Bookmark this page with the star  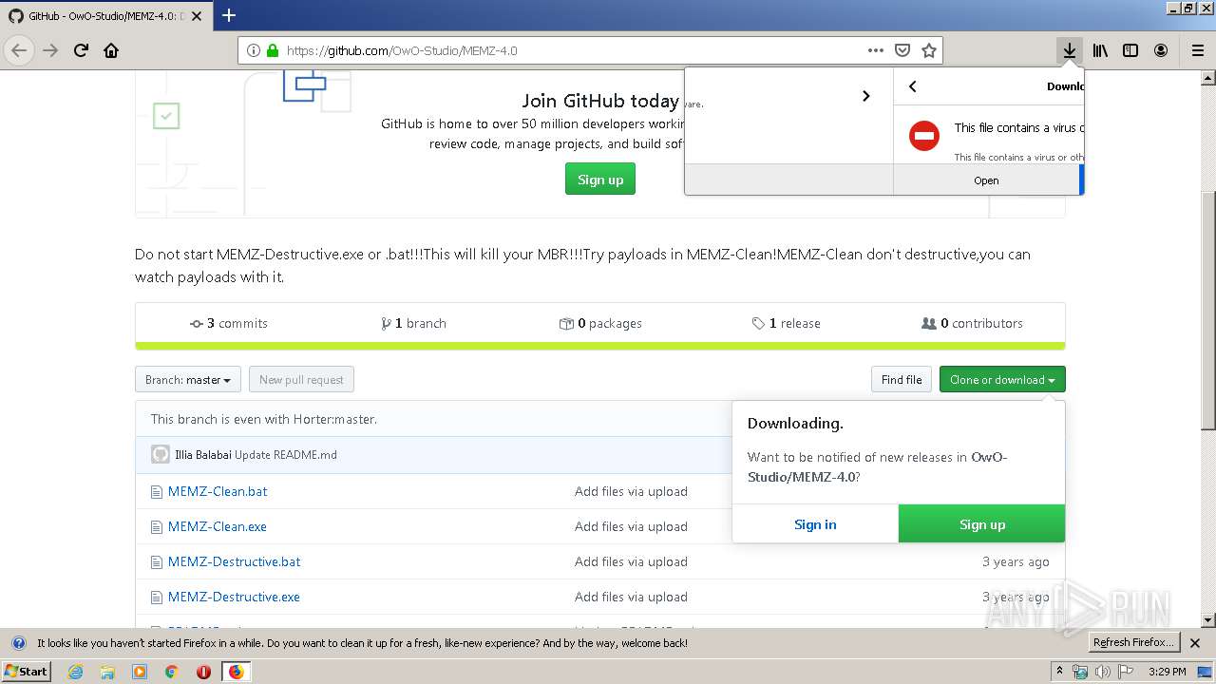click(x=929, y=50)
